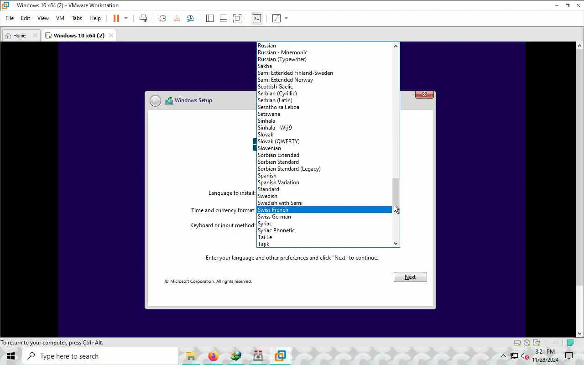Toggle the thumbnail bar icon
Image resolution: width=584 pixels, height=365 pixels.
pos(224,18)
